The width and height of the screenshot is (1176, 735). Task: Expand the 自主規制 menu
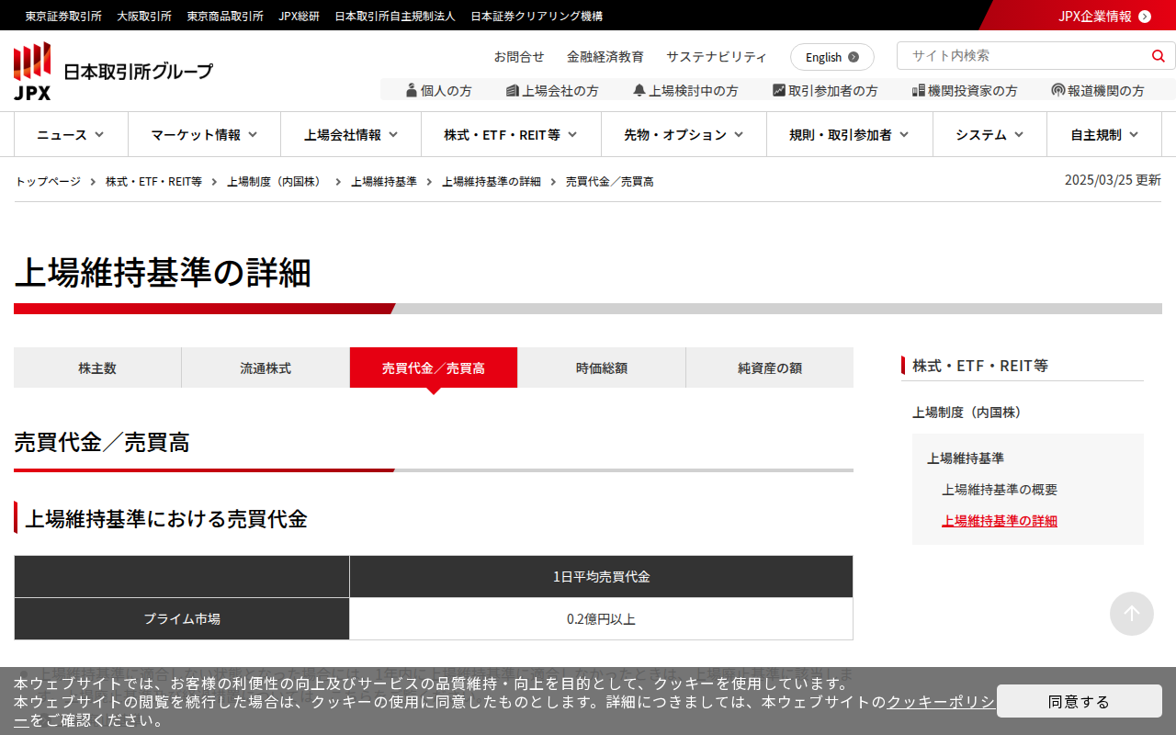point(1104,134)
